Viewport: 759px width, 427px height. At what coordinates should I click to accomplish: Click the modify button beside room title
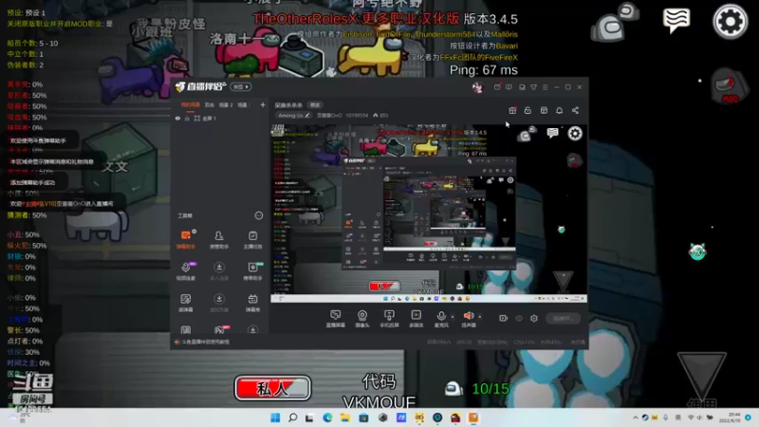click(x=315, y=104)
